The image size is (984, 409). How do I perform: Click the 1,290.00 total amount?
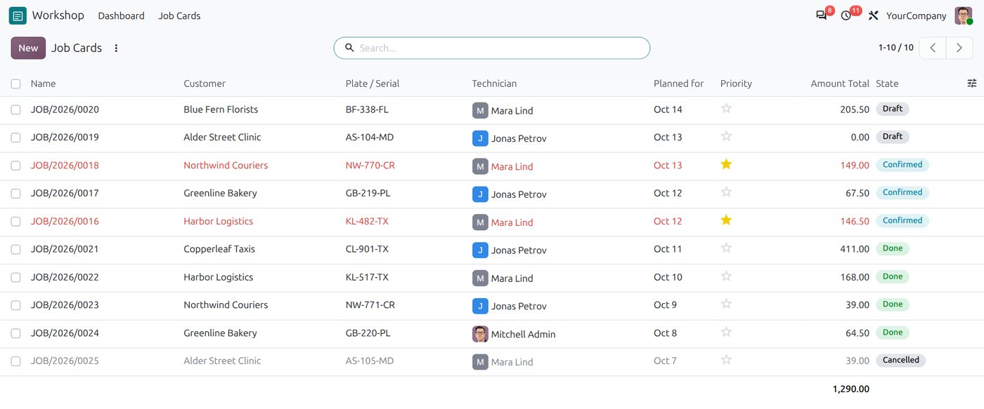pos(850,389)
